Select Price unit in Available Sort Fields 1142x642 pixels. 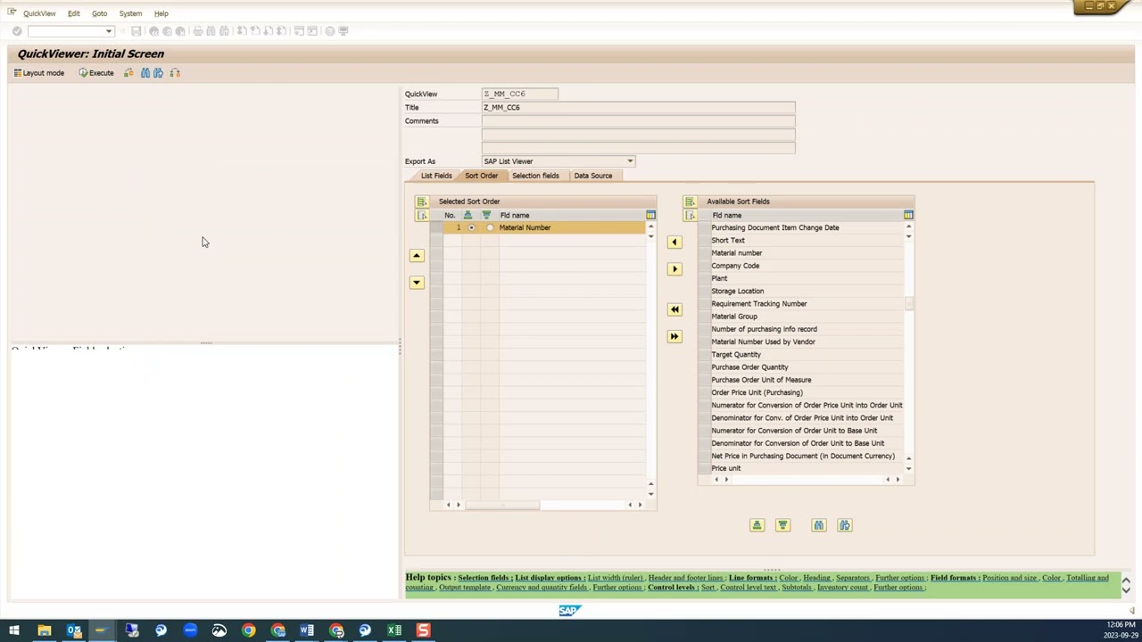(725, 468)
